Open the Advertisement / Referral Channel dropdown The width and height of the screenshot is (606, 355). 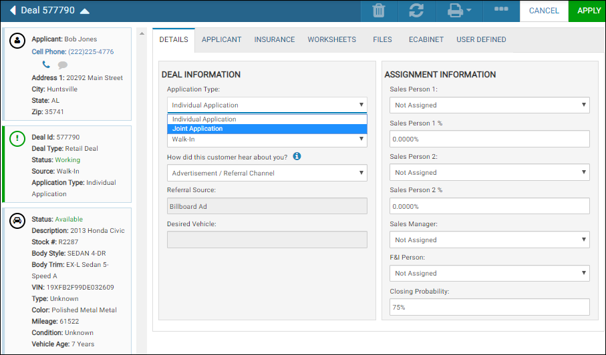(267, 173)
